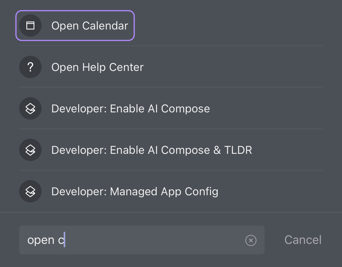The image size is (342, 267).
Task: Activate the purple-outlined top search result
Action: pos(75,26)
